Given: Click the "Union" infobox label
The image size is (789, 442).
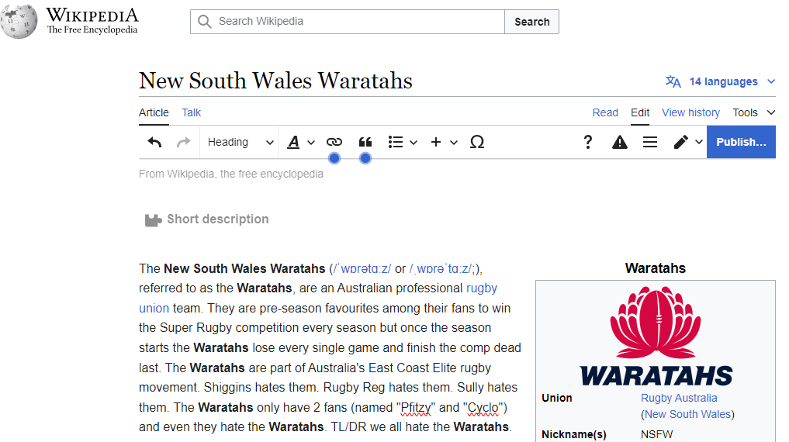Looking at the screenshot, I should (x=556, y=398).
